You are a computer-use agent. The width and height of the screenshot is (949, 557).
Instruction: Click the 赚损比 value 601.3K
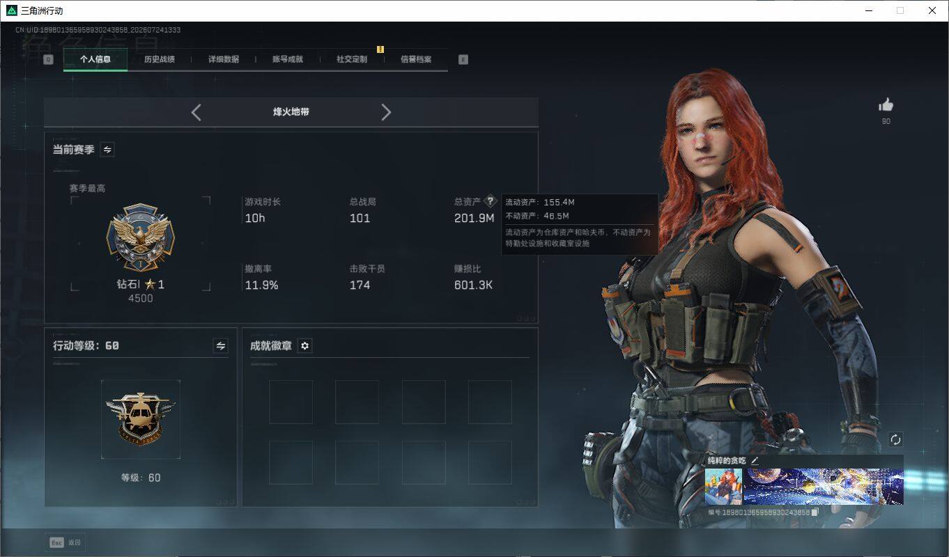[473, 285]
